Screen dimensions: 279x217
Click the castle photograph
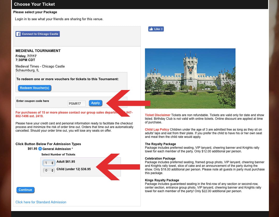point(190,78)
